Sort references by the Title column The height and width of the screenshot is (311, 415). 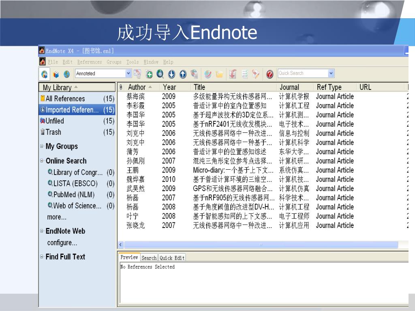tap(233, 87)
